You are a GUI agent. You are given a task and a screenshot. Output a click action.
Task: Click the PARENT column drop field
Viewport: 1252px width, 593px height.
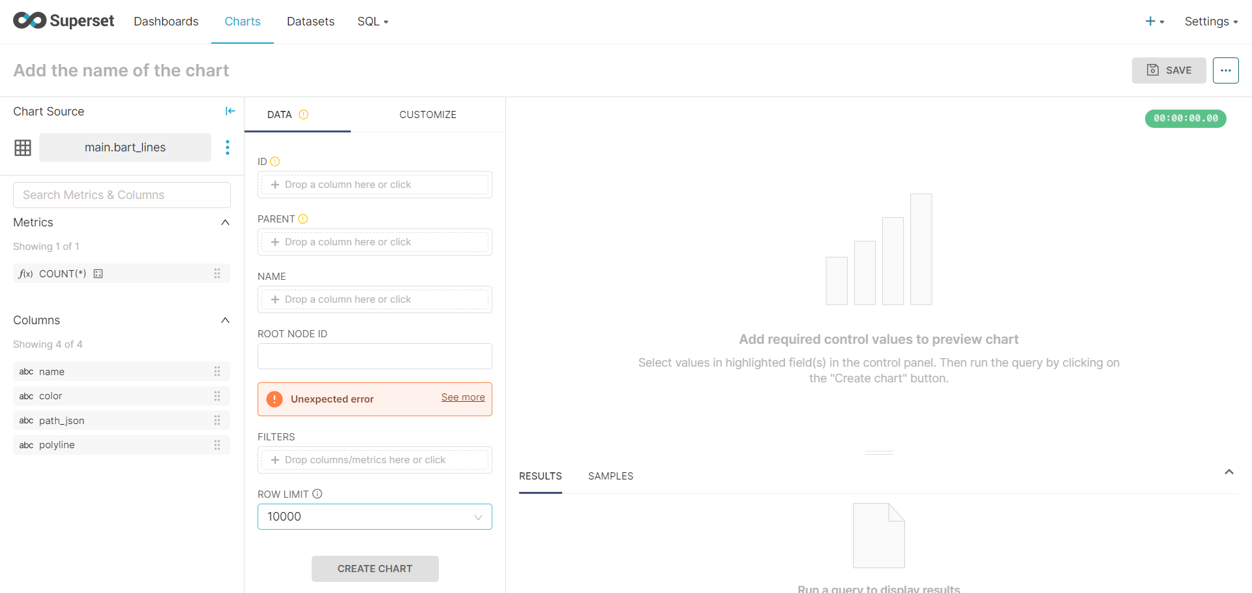[x=375, y=242]
